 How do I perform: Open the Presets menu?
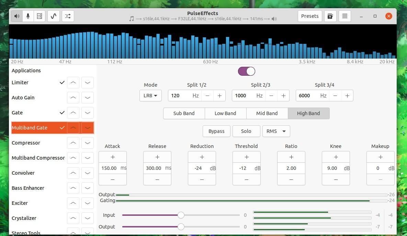[x=310, y=16]
